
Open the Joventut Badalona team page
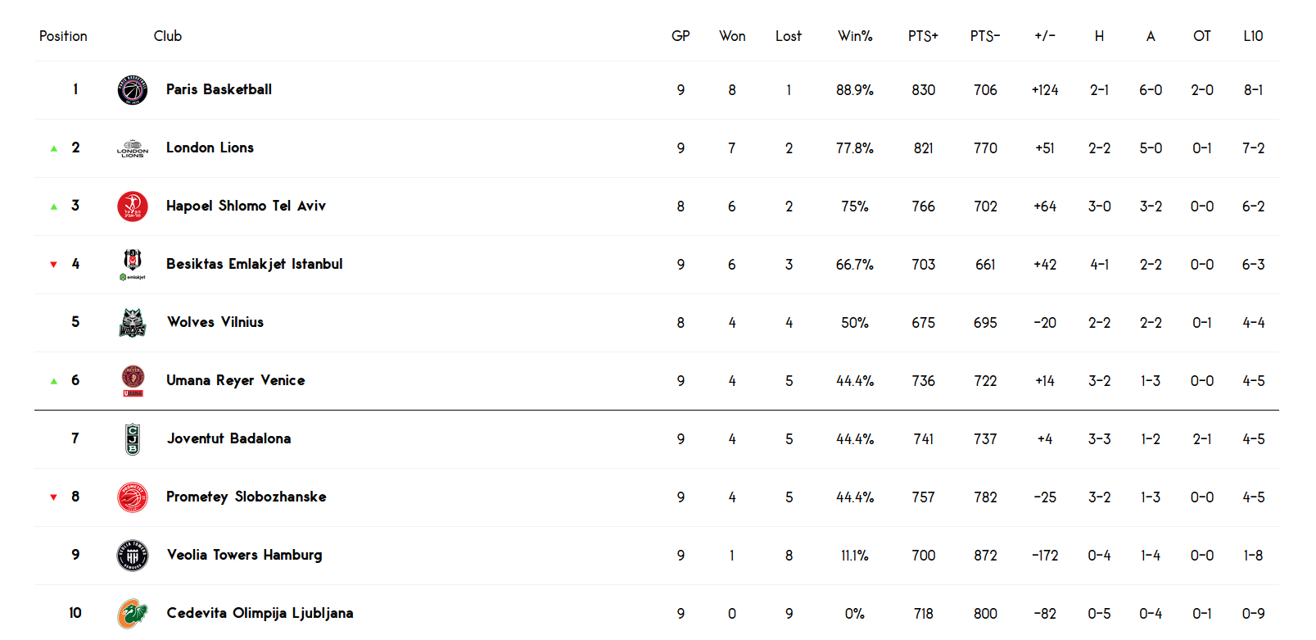pos(228,438)
